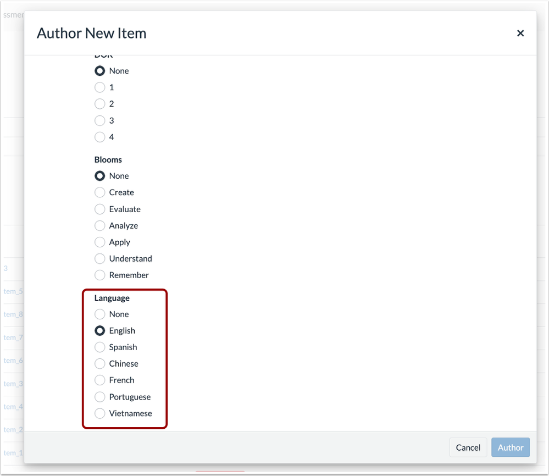Click the Cancel button
Viewport: 549px width, 476px height.
pos(468,447)
